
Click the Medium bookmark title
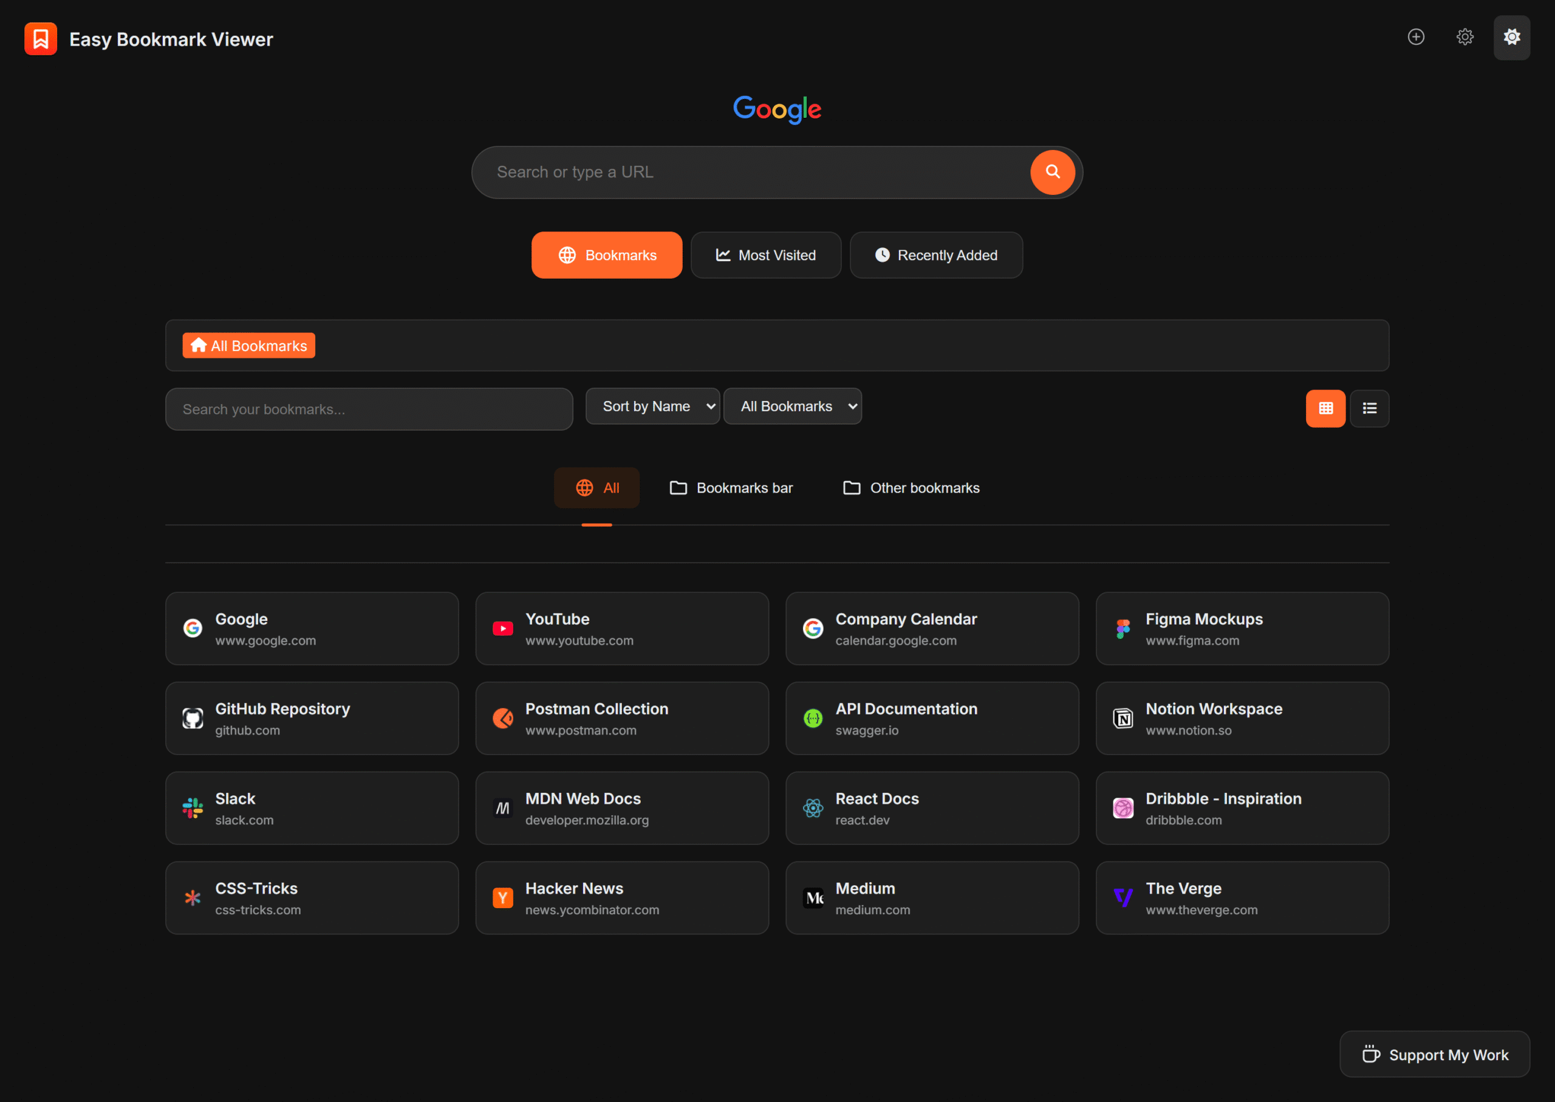coord(865,888)
